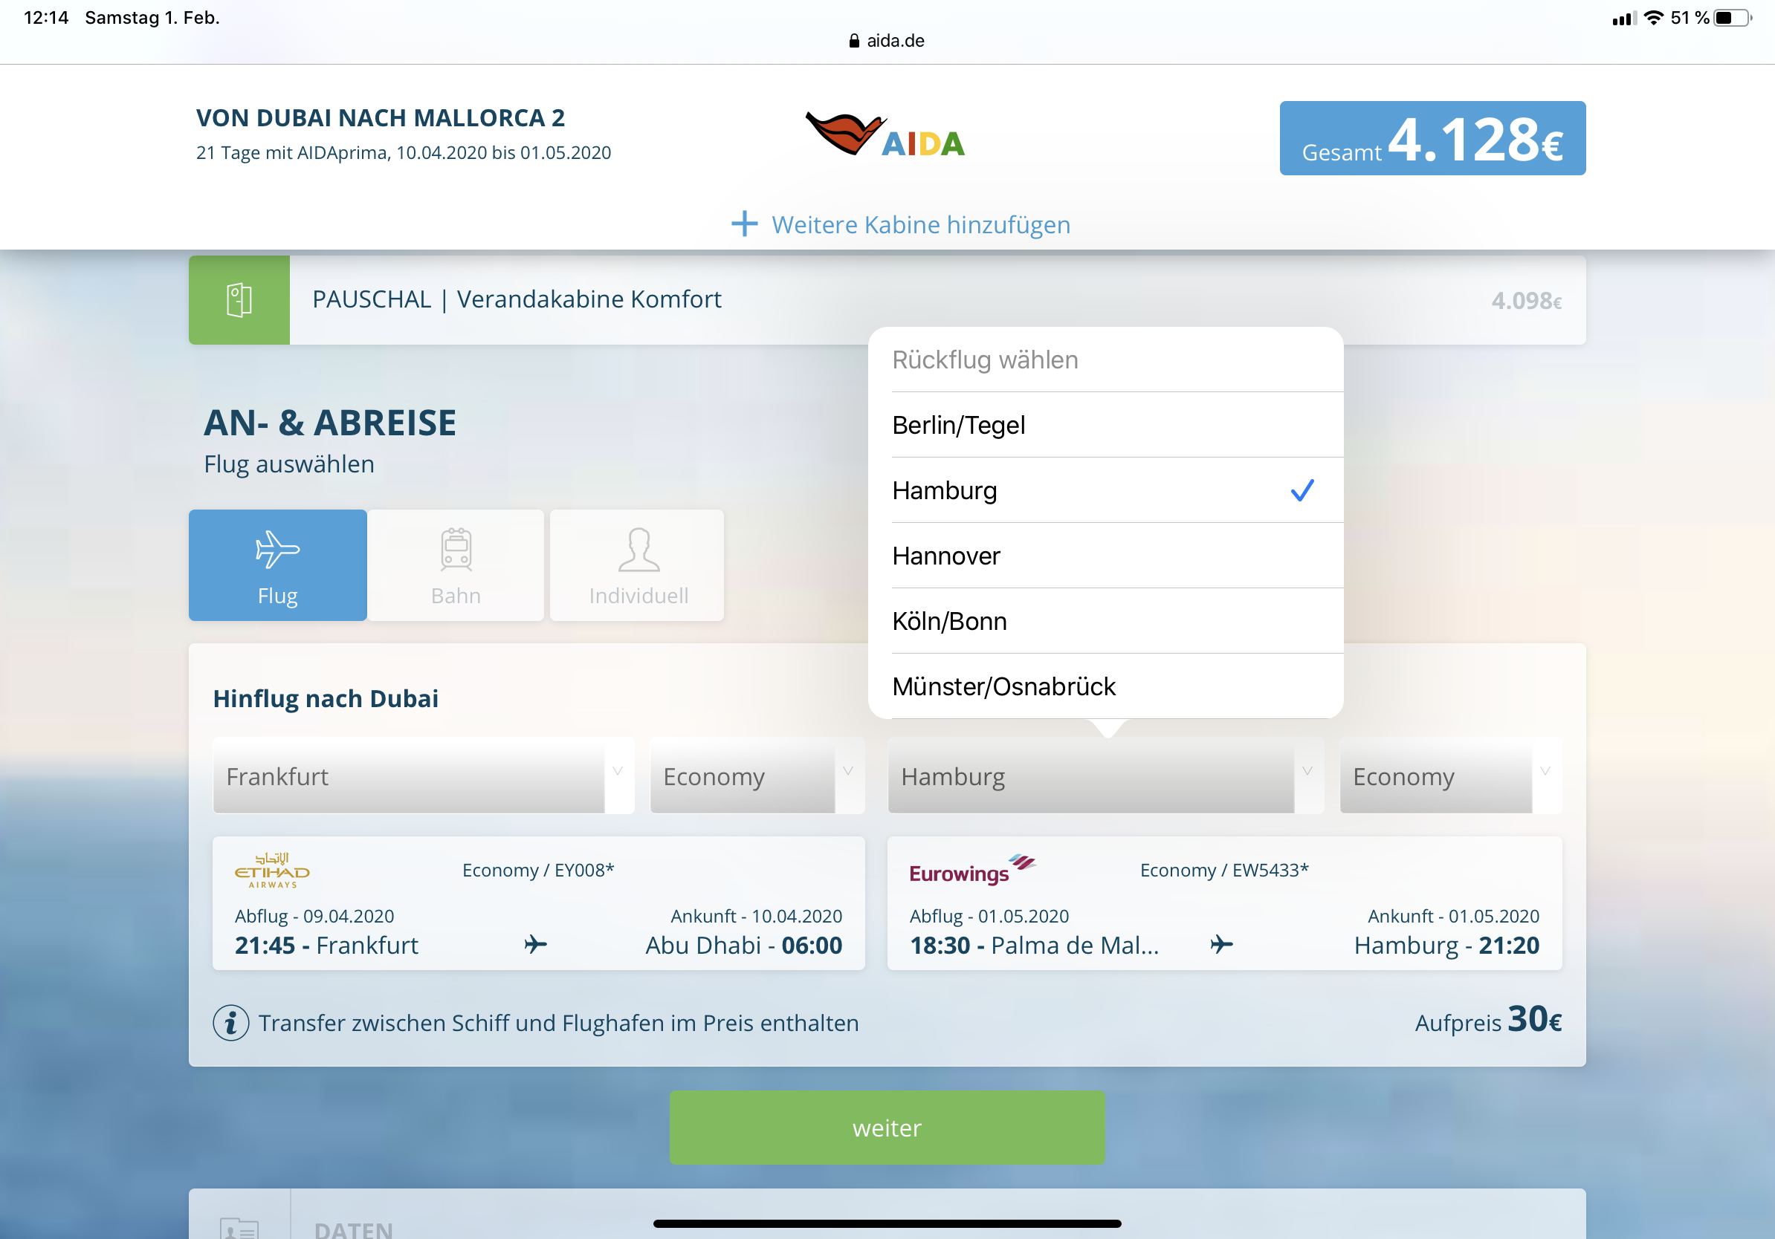Open the return flight Economy class dropdown
The height and width of the screenshot is (1239, 1775).
[x=1449, y=775]
